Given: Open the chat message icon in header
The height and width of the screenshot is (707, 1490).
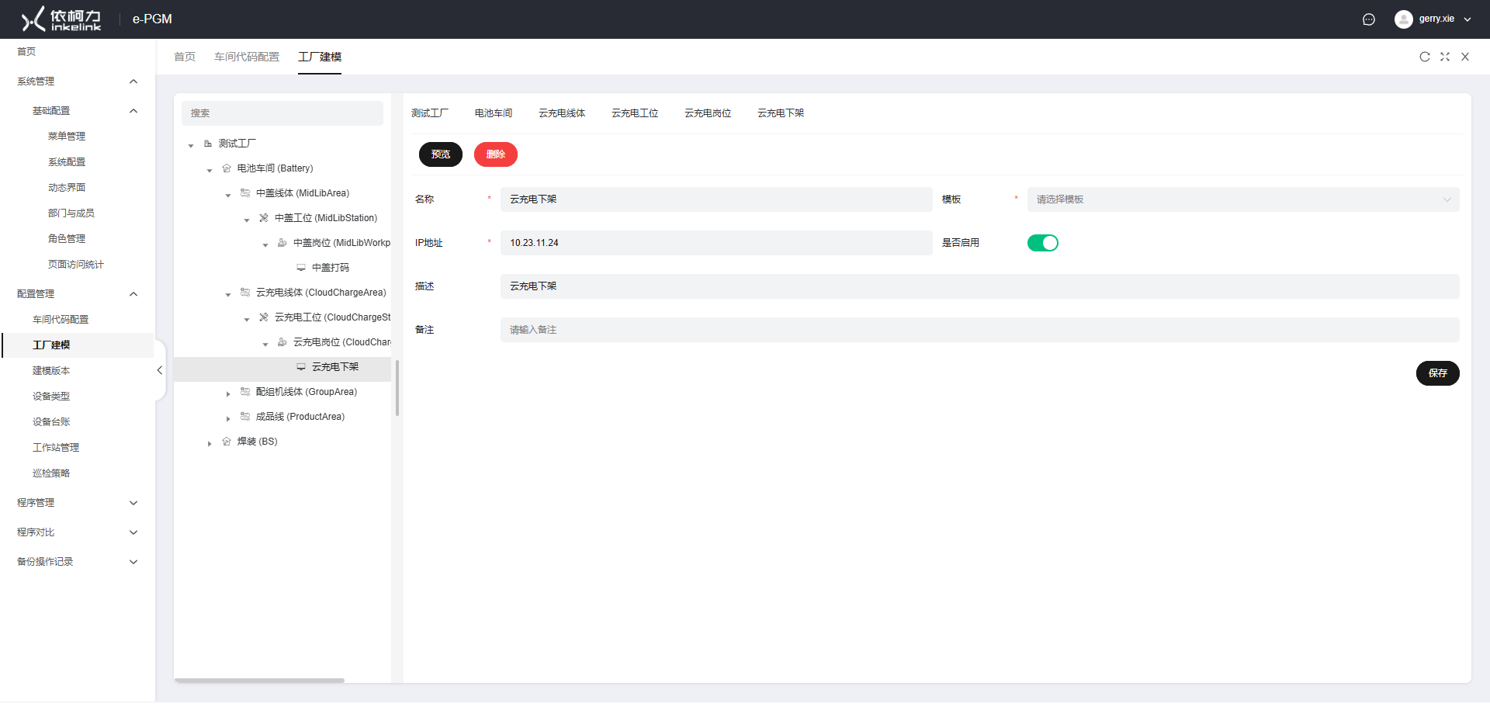Looking at the screenshot, I should (x=1368, y=19).
